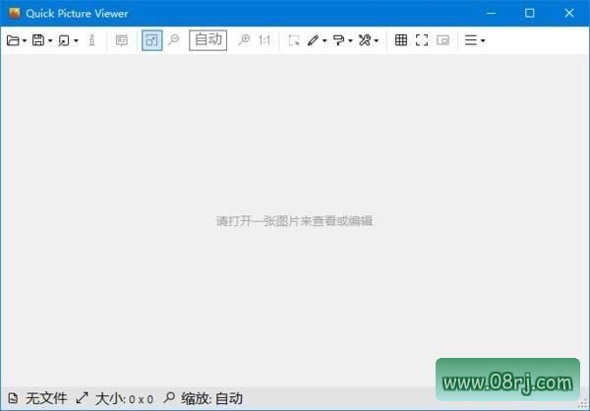Click the fullscreen corners icon
This screenshot has width=590, height=411.
click(x=422, y=40)
